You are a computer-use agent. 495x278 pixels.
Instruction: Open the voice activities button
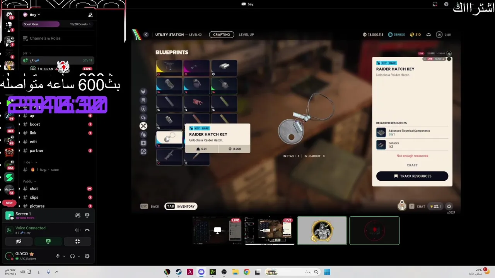point(77,241)
